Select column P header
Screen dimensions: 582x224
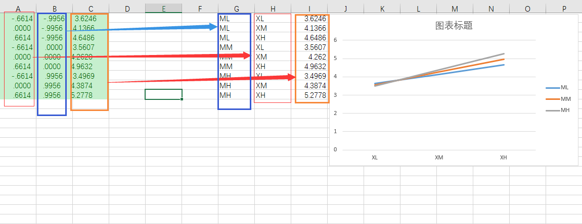pos(563,9)
